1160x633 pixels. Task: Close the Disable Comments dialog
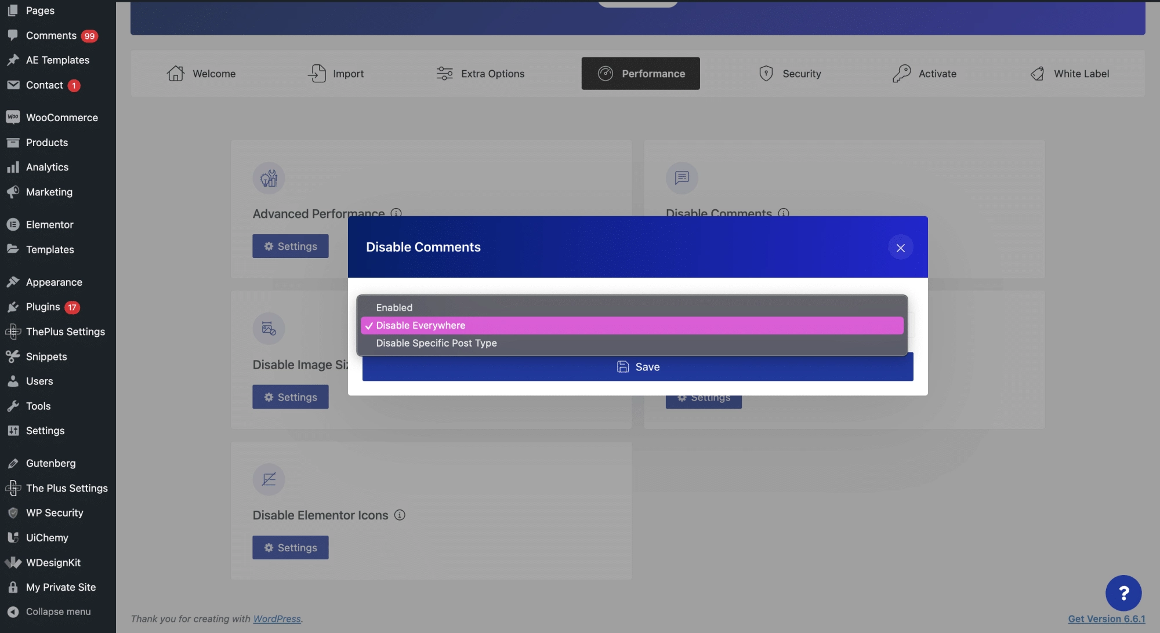click(x=900, y=248)
